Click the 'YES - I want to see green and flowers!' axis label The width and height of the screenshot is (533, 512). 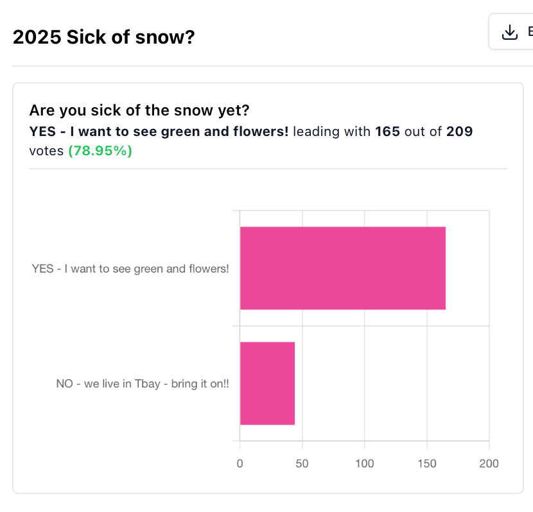coord(130,269)
